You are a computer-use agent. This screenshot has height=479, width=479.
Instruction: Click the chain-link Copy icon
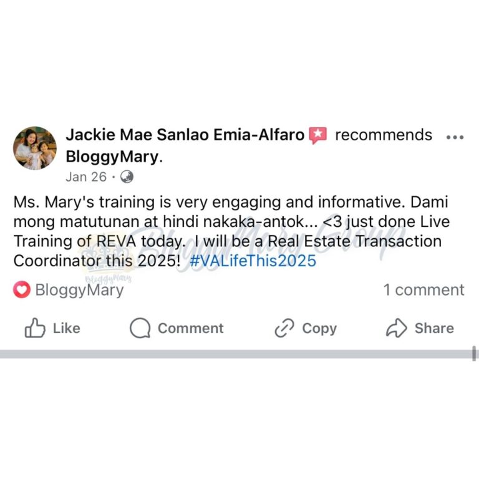click(x=284, y=328)
